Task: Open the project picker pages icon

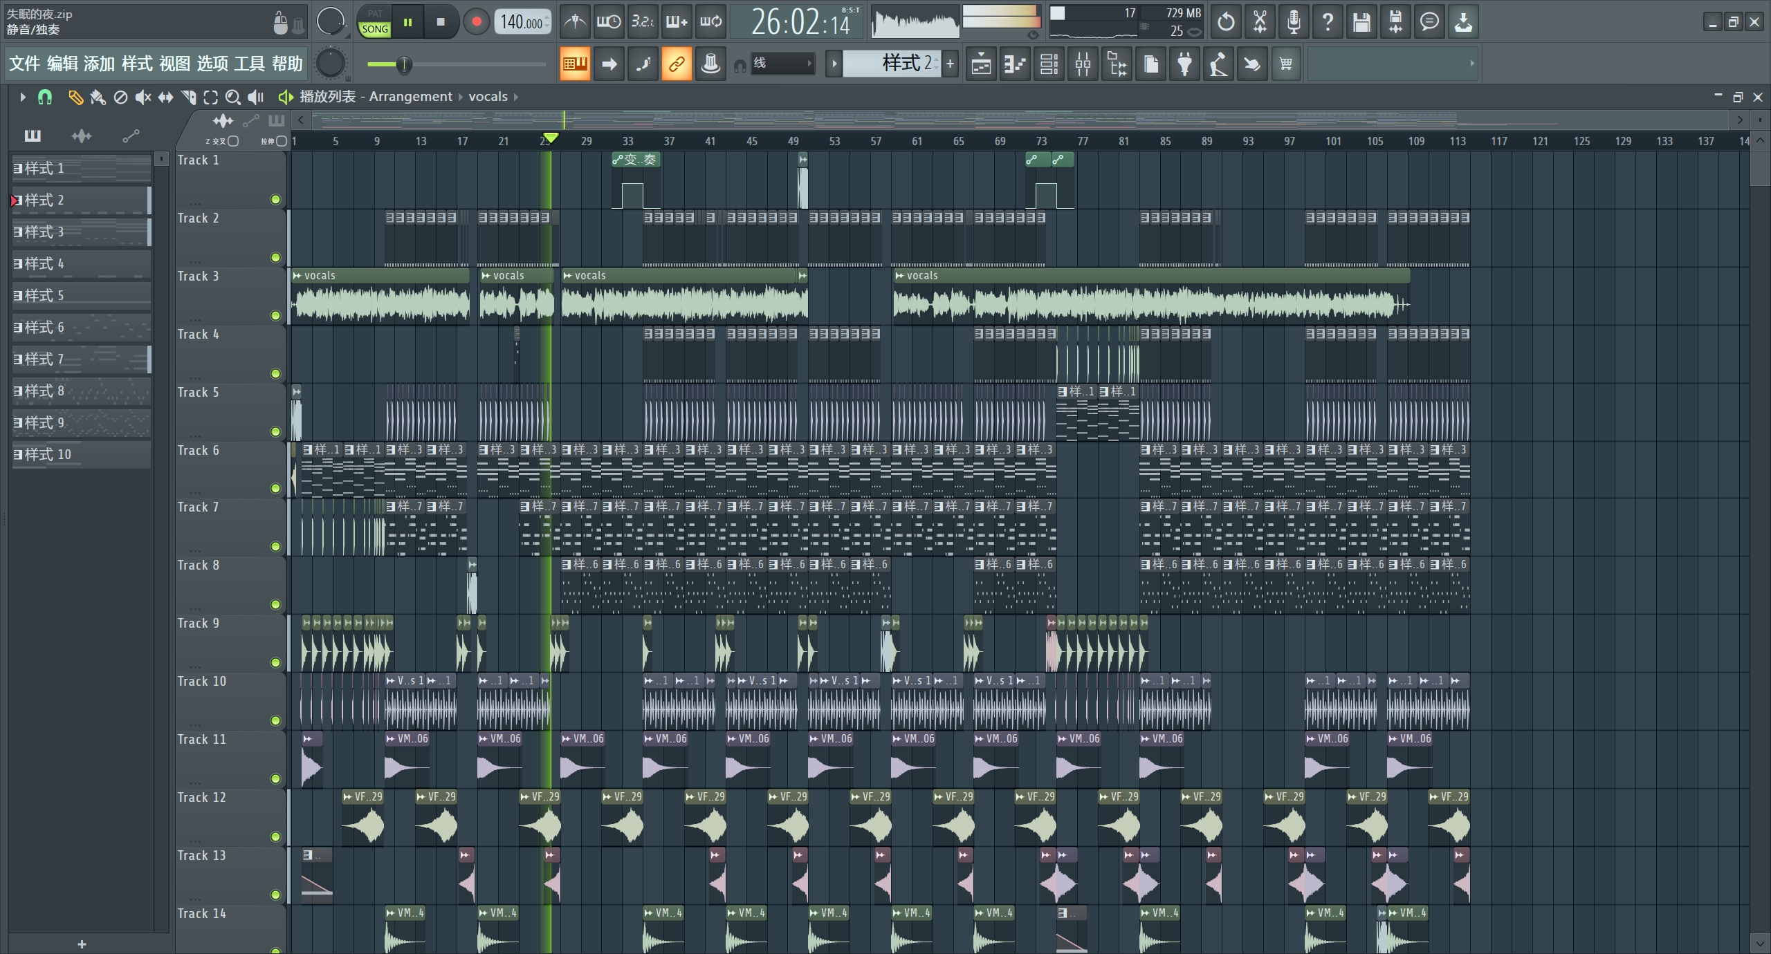Action: (1150, 64)
